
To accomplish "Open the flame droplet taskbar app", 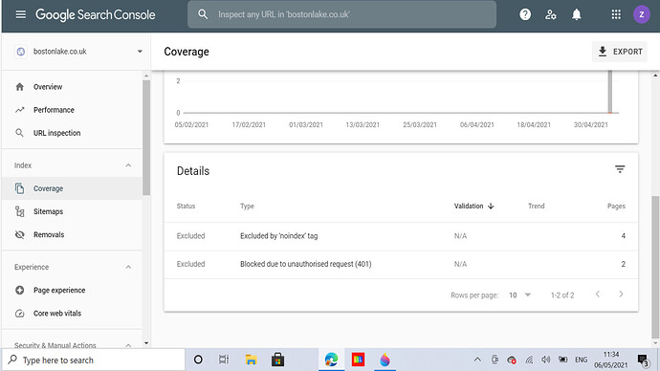I will pos(385,360).
